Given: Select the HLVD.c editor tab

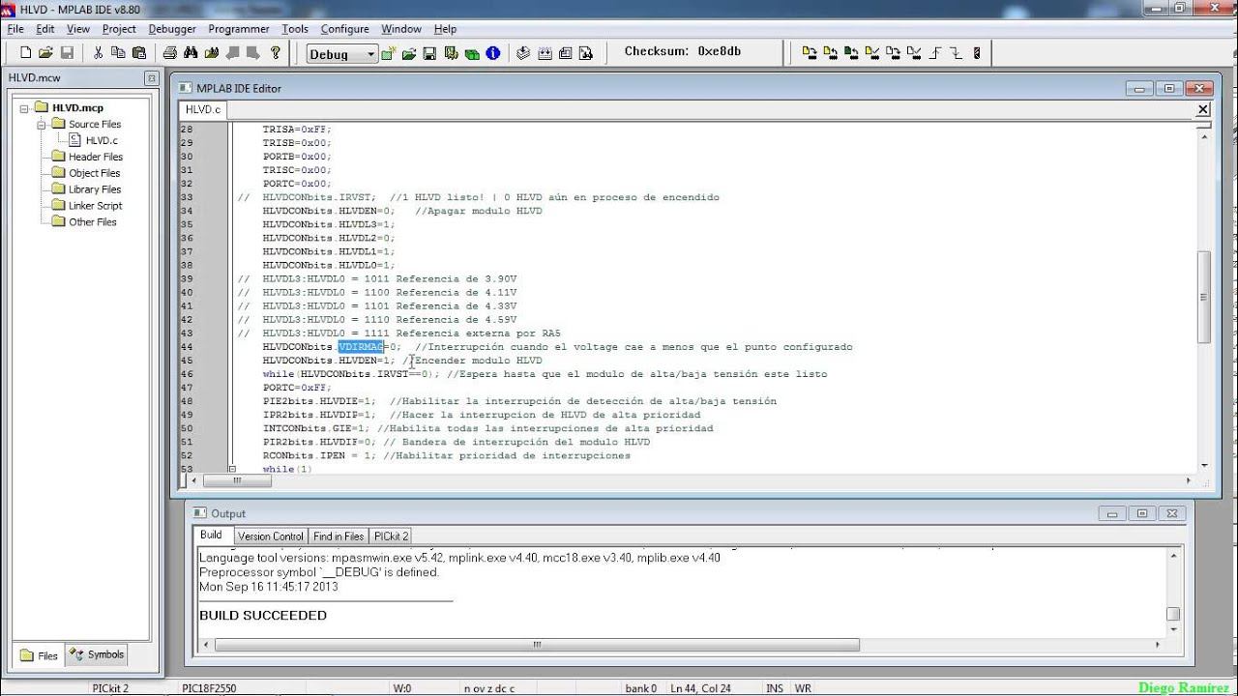Looking at the screenshot, I should point(203,110).
